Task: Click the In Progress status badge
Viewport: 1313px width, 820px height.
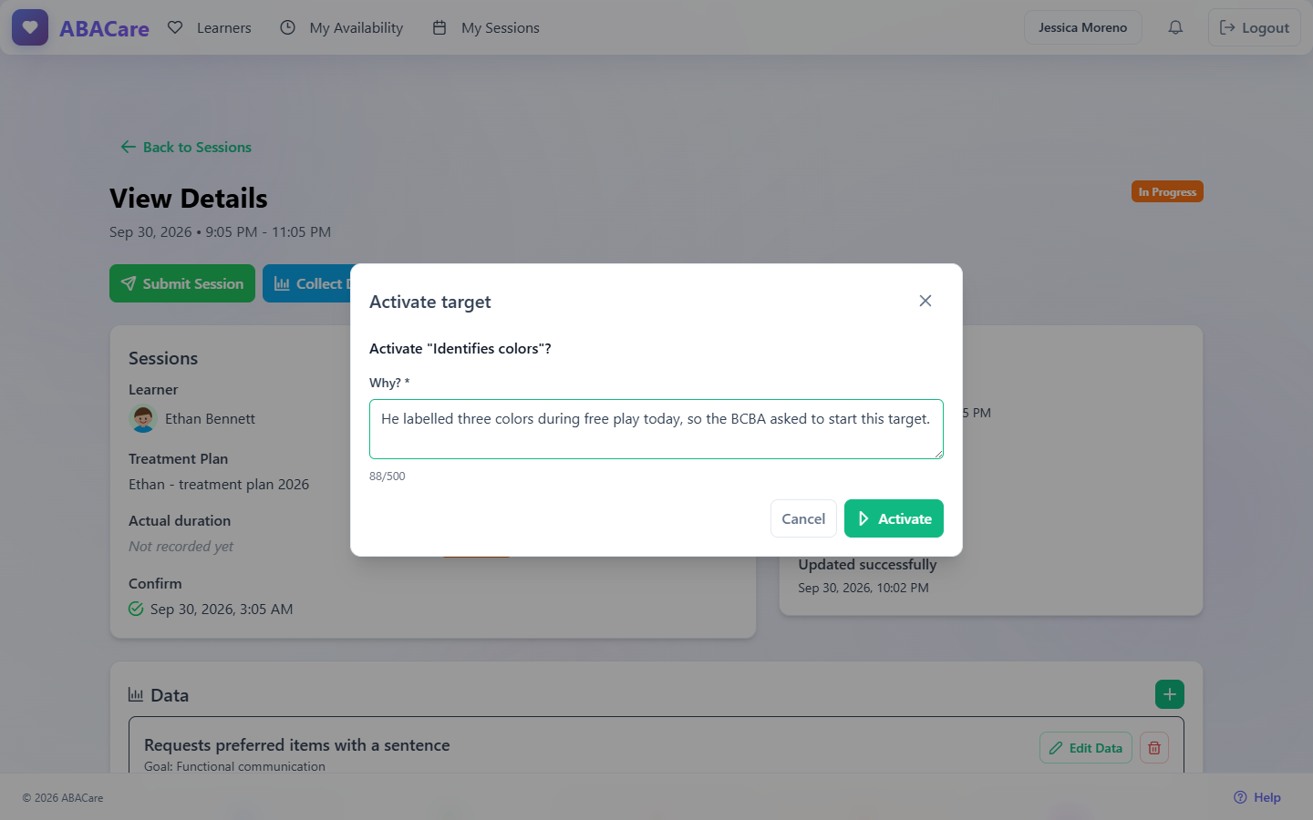Action: click(1167, 191)
